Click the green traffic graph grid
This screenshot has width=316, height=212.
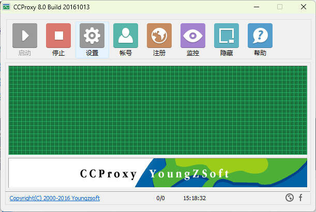point(158,109)
